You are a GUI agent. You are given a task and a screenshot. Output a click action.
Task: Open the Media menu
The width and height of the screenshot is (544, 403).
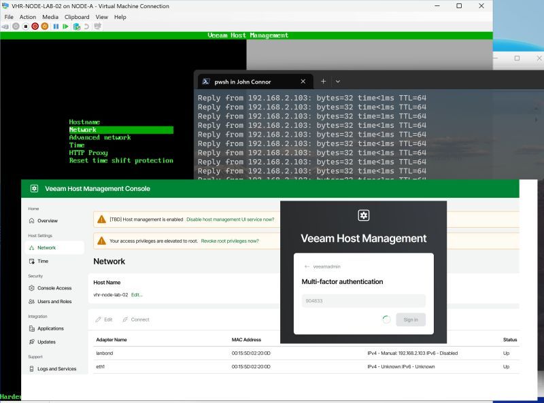50,16
